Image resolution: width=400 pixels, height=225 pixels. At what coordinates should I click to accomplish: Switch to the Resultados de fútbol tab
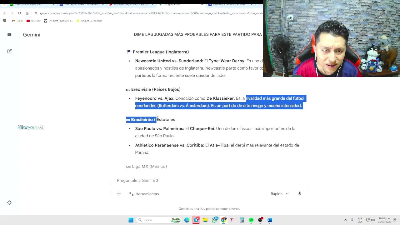[x=230, y=4]
